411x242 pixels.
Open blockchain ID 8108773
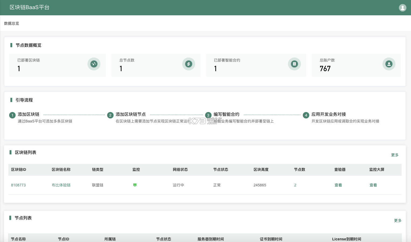click(x=18, y=185)
